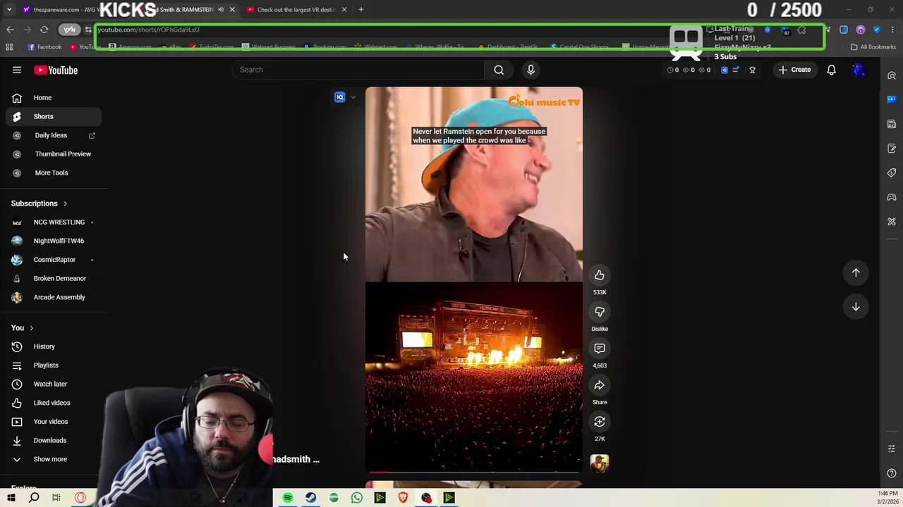Open Playlists in the sidebar

click(54, 365)
